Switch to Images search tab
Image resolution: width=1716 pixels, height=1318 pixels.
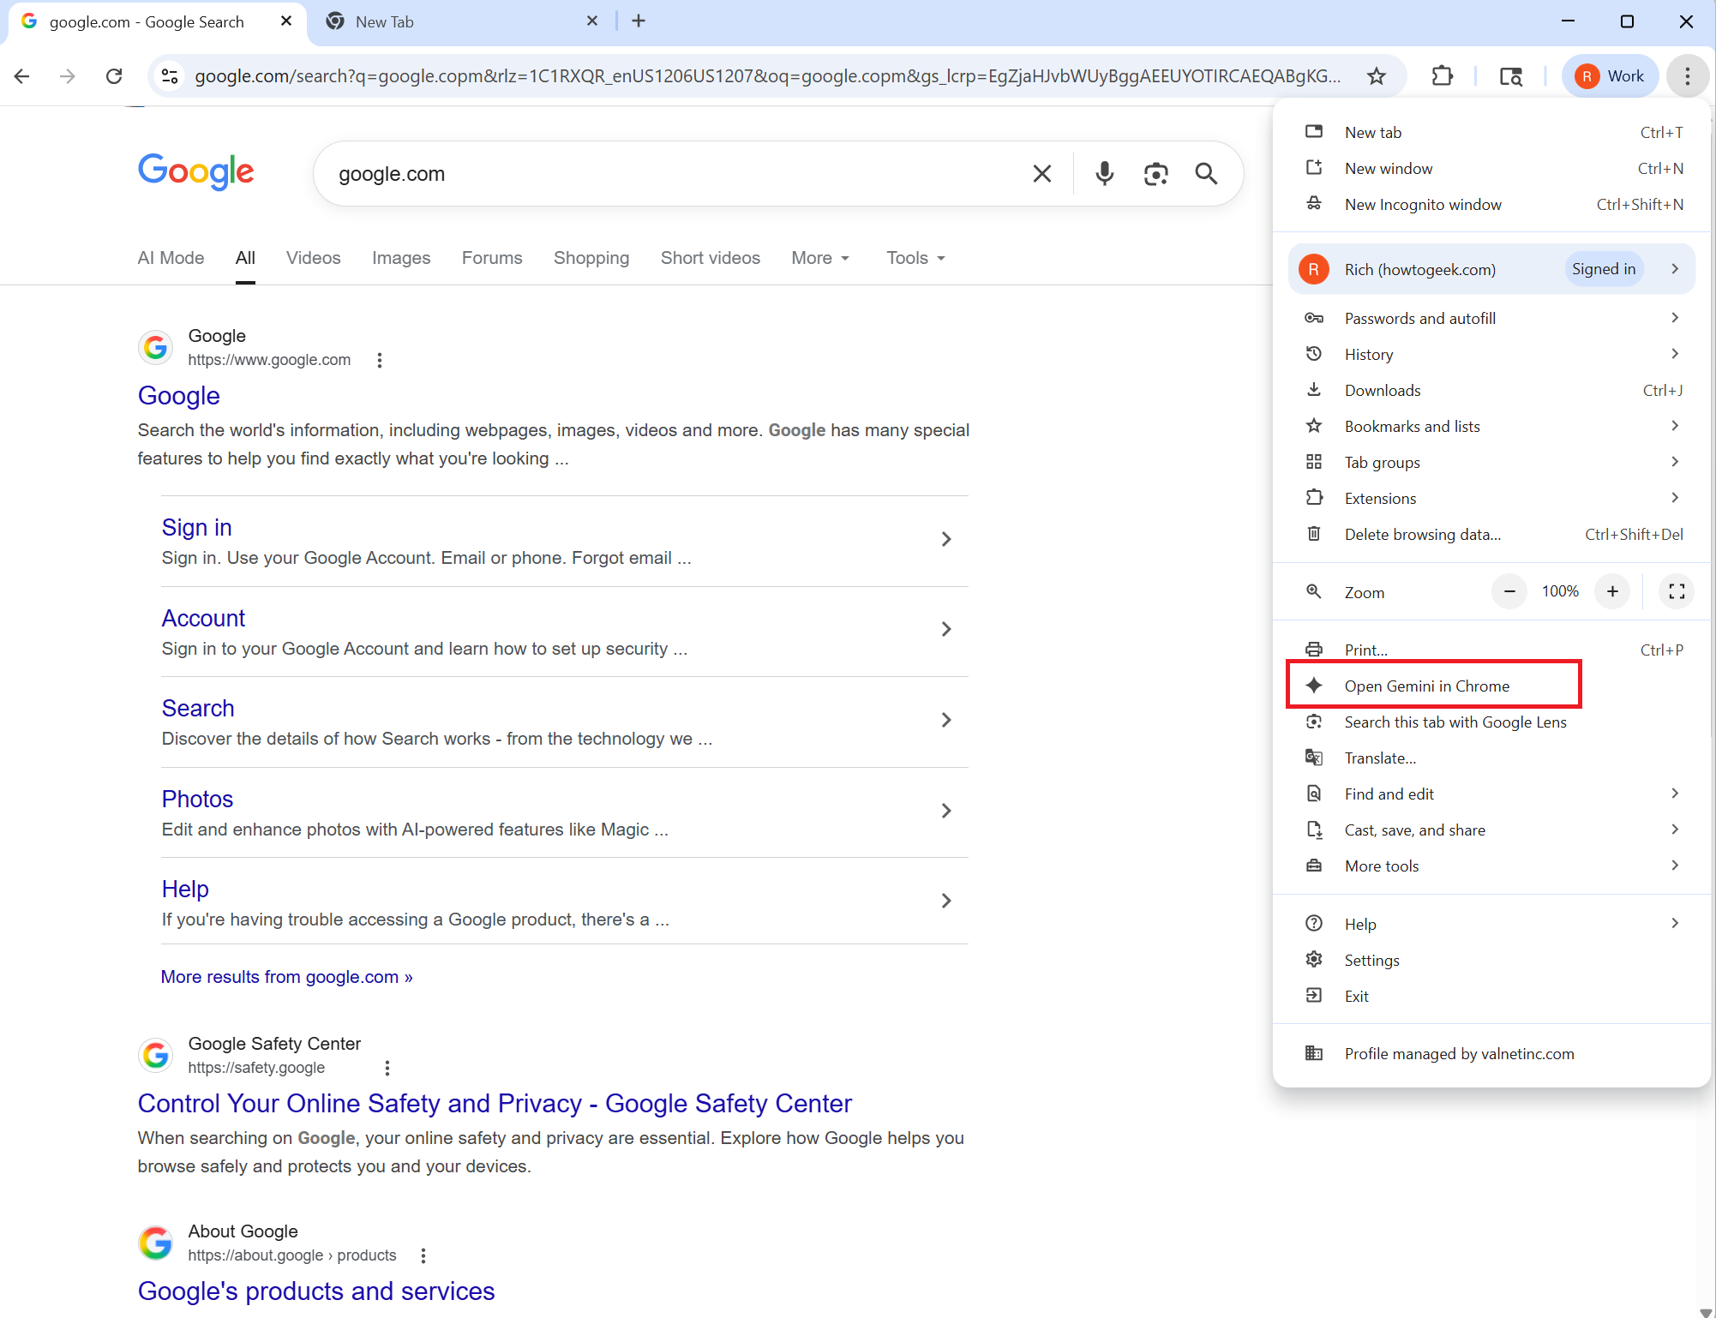401,258
